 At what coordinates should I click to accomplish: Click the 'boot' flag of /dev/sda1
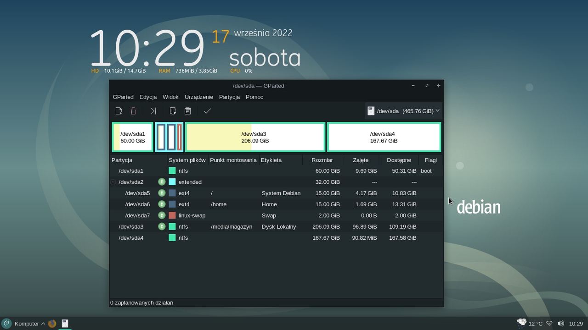tap(426, 171)
